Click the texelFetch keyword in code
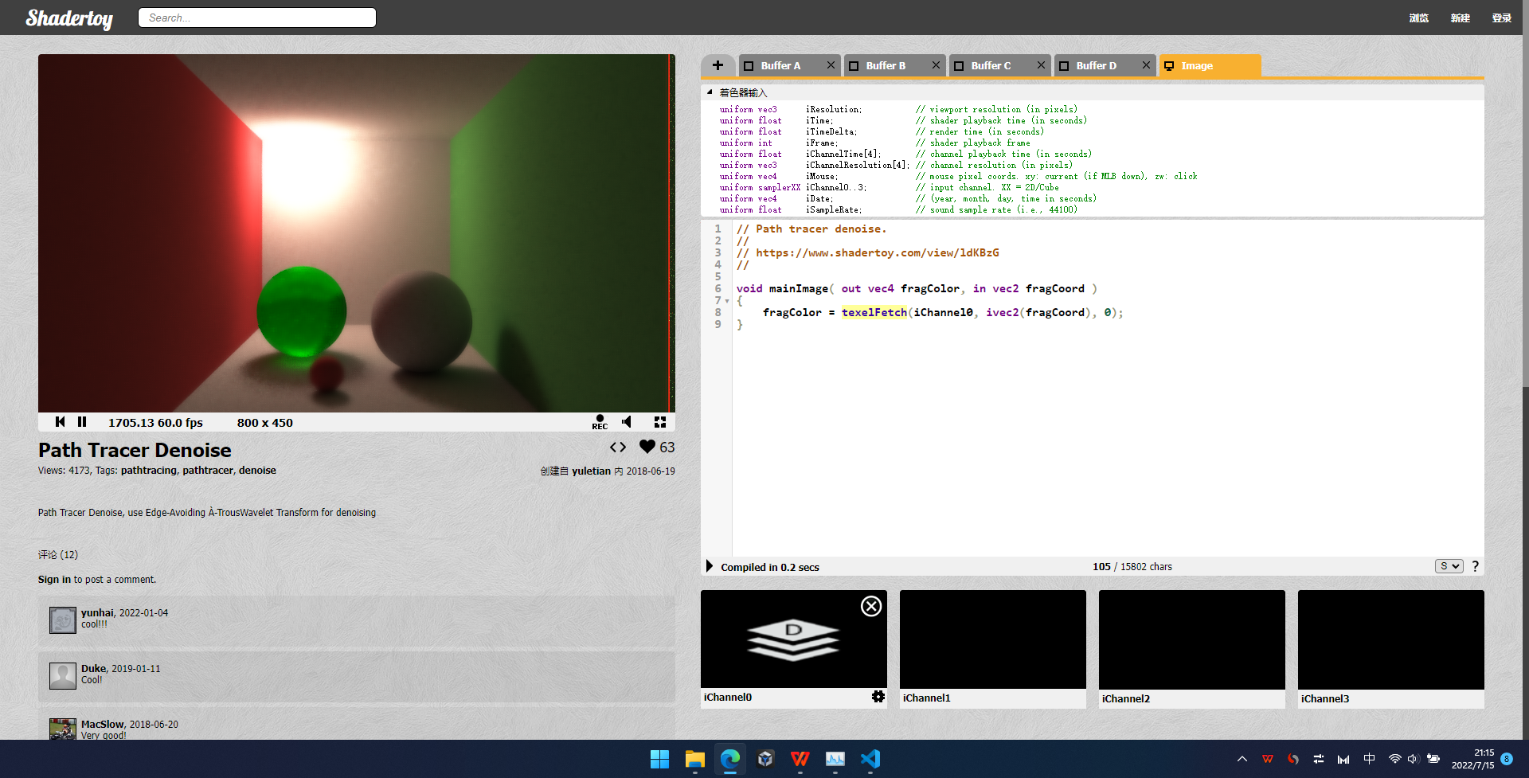This screenshot has height=778, width=1529. tap(874, 313)
